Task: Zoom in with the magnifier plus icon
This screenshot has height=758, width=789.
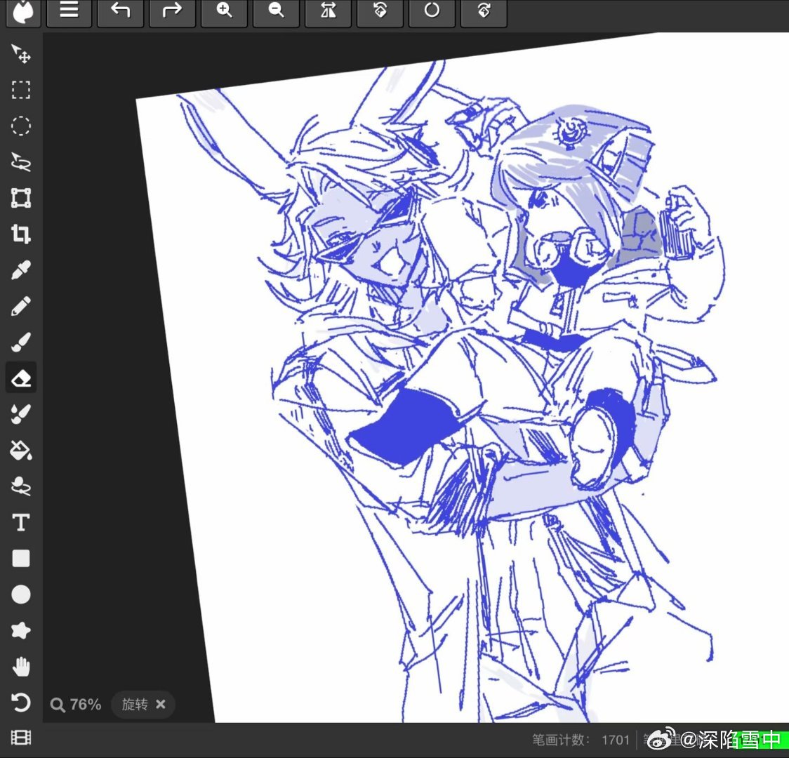Action: pyautogui.click(x=224, y=11)
